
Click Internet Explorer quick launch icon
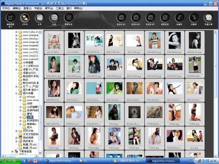25,161
